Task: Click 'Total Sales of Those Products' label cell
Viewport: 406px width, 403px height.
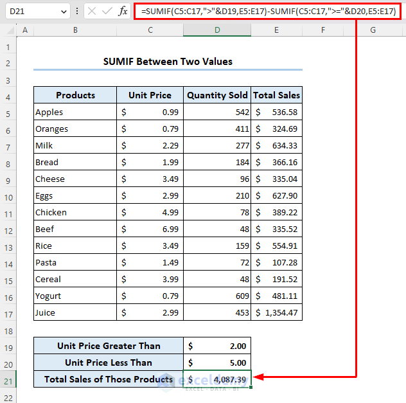Action: click(109, 379)
